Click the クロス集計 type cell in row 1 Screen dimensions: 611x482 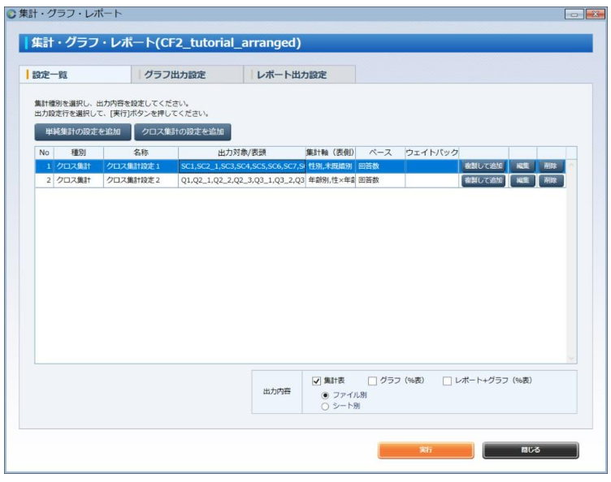tap(78, 166)
